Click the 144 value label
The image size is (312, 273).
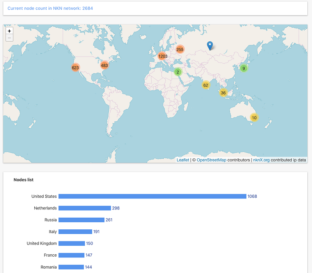coord(89,267)
